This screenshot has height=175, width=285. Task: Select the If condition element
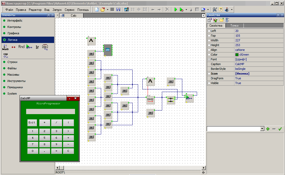(x=37, y=47)
